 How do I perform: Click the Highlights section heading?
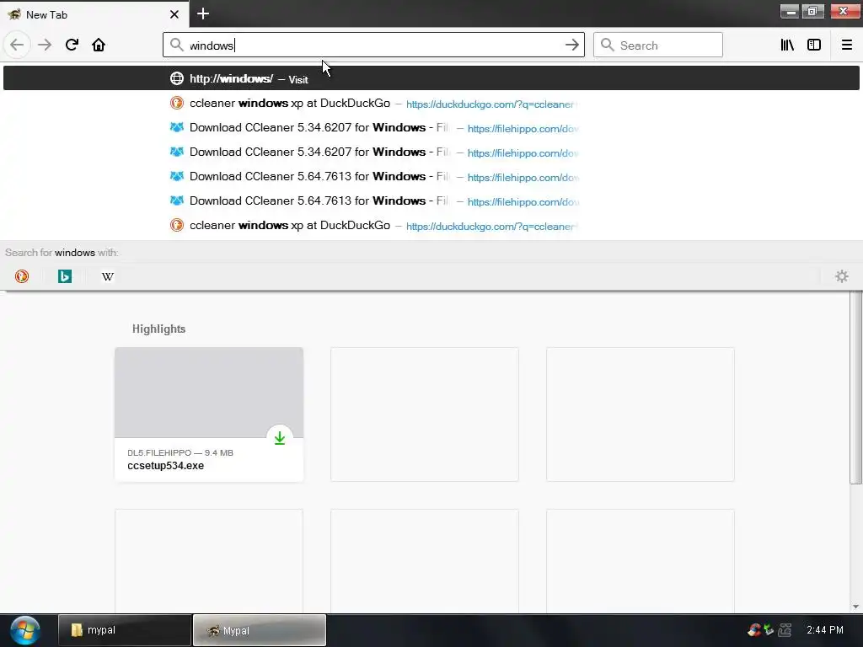click(158, 329)
